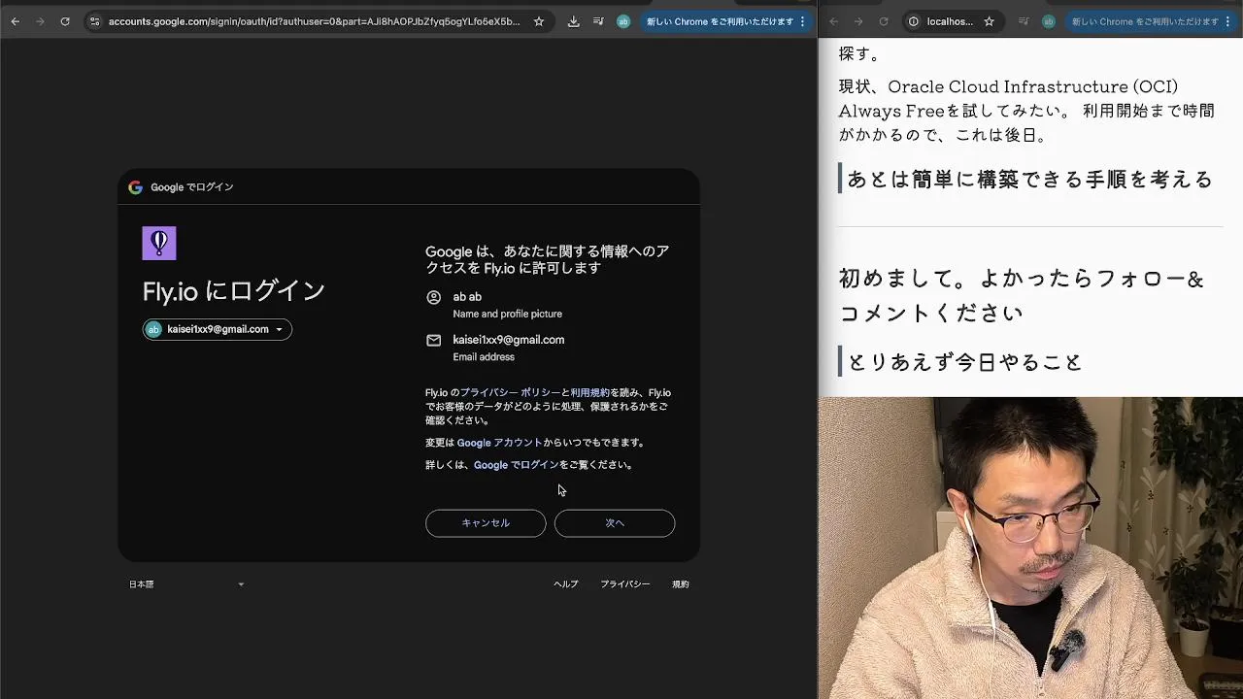
Task: Open media control icon in left browser toolbar
Action: coord(598,21)
